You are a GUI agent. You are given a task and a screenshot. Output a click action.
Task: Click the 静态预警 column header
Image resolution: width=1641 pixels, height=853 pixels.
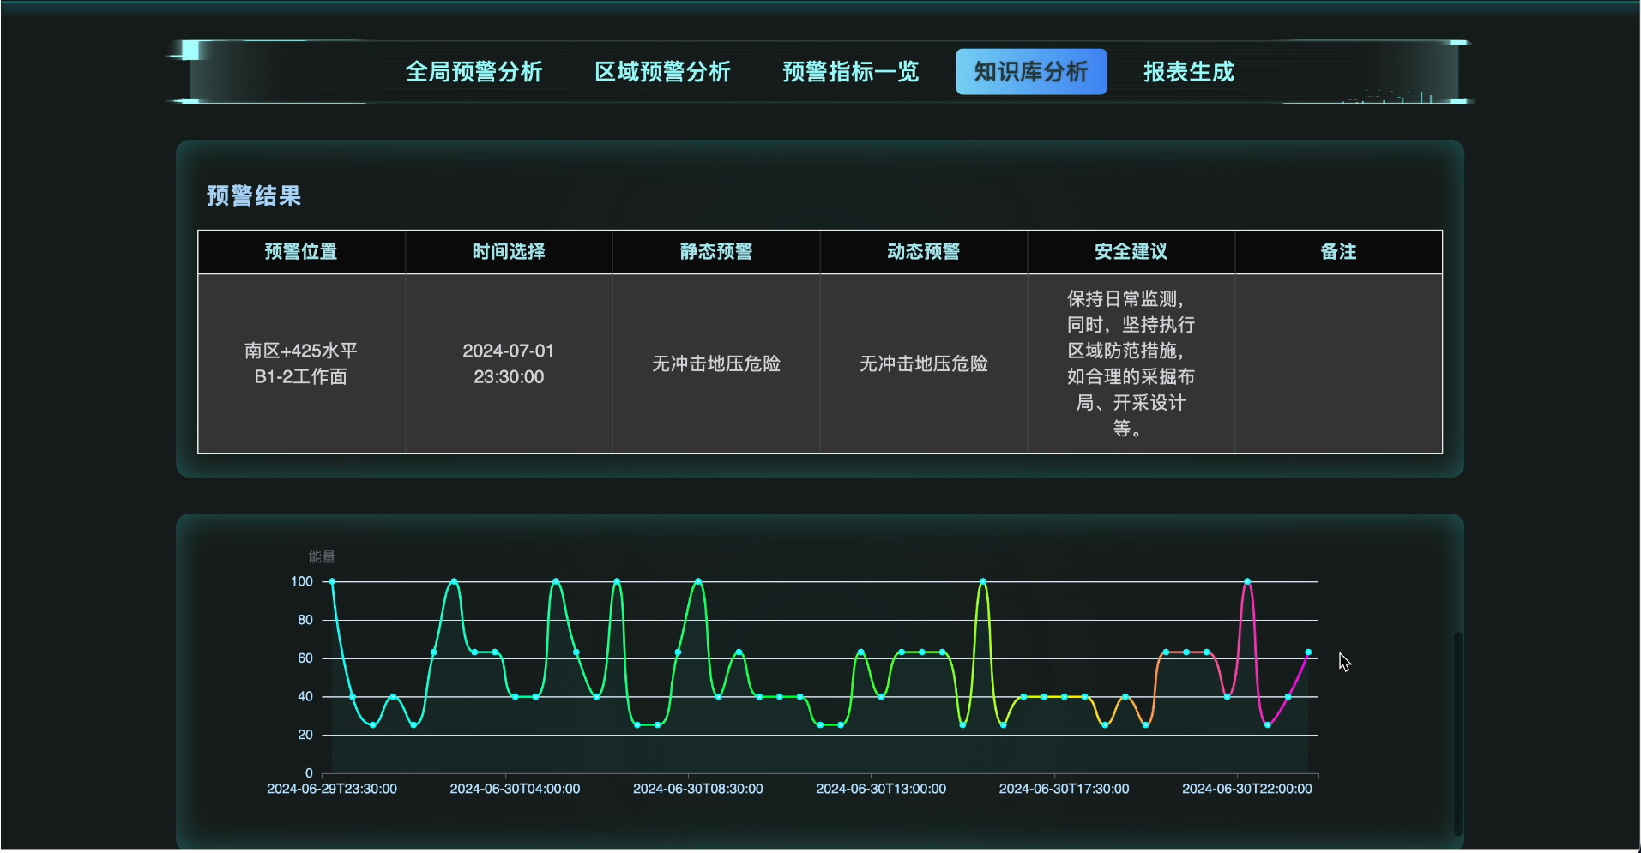coord(716,252)
